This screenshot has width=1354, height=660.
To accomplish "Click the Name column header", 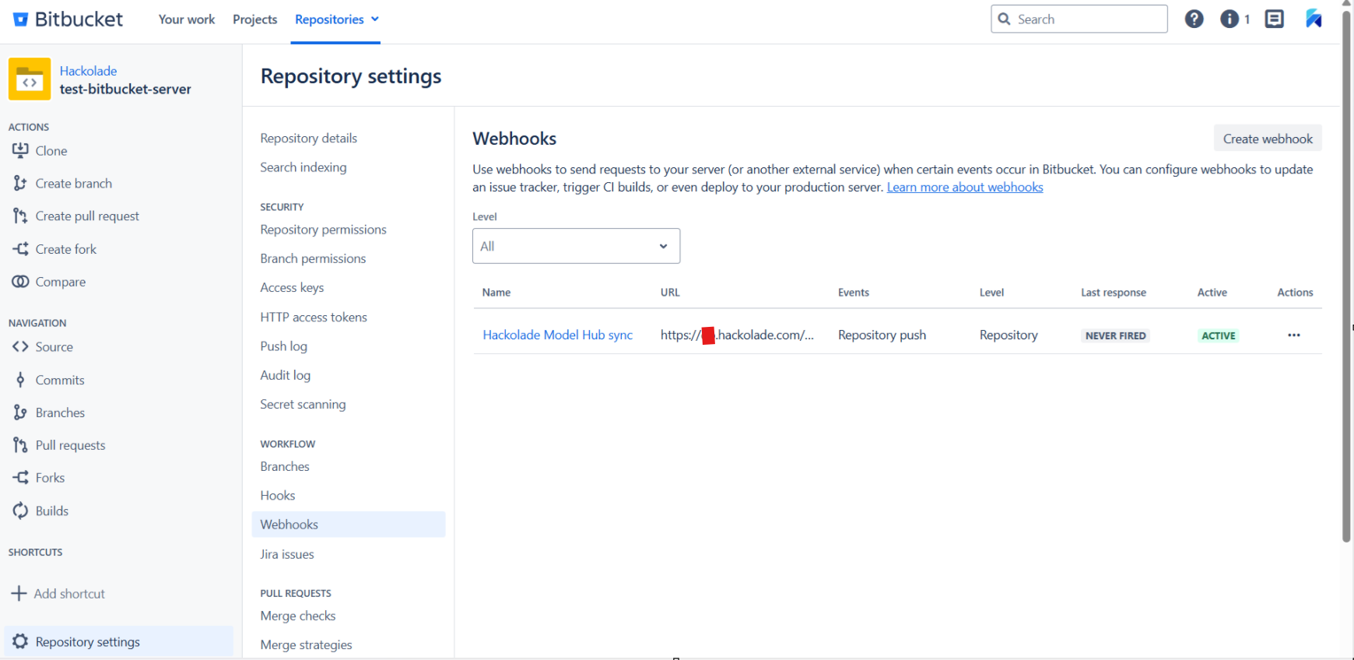I will (x=496, y=293).
